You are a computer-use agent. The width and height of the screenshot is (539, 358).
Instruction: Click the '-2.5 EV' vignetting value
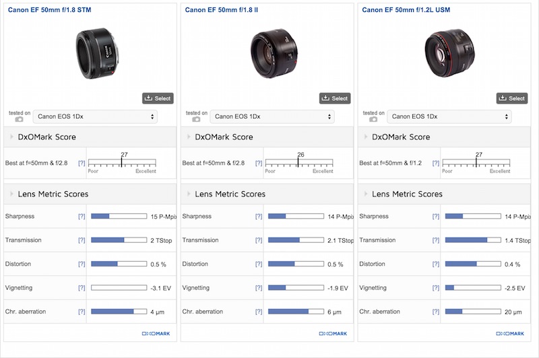515,288
